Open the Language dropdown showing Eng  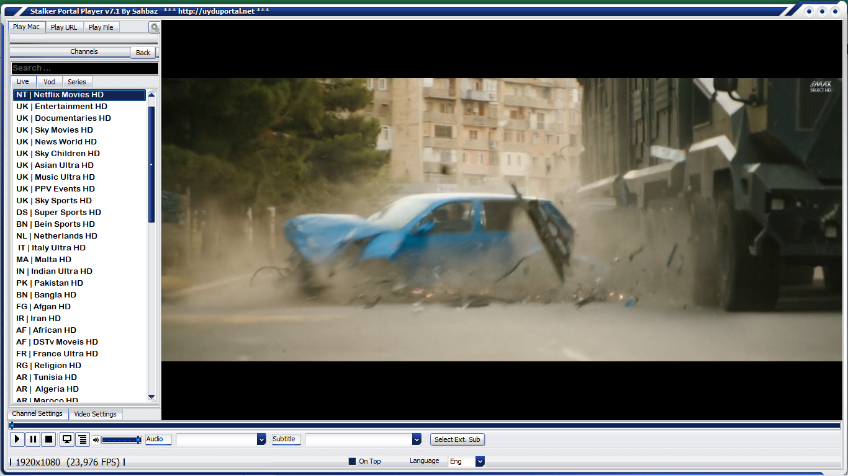coord(467,461)
